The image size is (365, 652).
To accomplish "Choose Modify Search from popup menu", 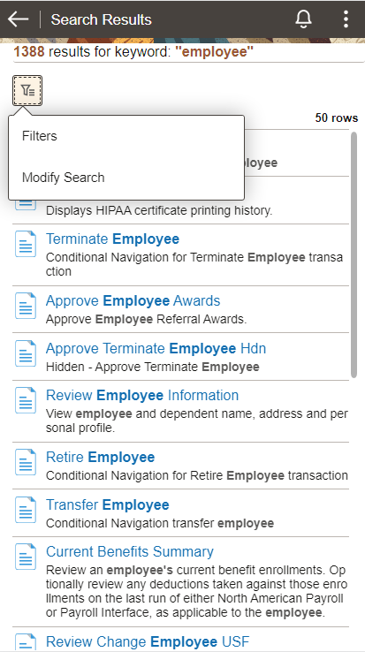I will 126,178.
